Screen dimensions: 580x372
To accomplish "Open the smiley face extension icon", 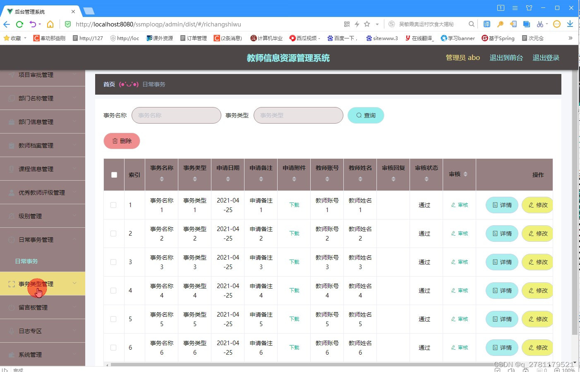I will coord(557,24).
